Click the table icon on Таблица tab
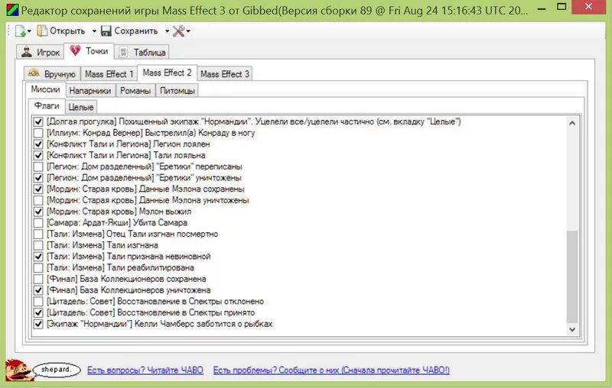 [123, 52]
